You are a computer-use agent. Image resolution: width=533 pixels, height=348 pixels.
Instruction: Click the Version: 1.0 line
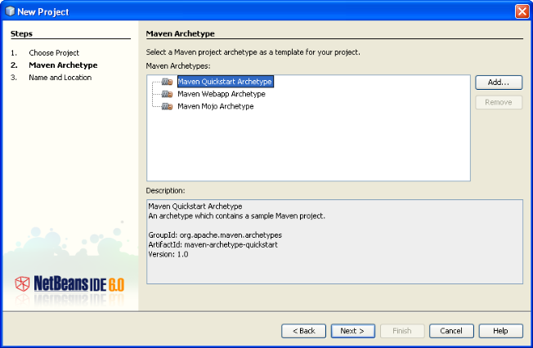coord(168,254)
